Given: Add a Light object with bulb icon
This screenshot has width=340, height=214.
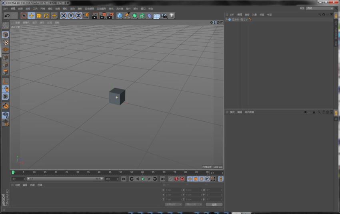Looking at the screenshot, I should pyautogui.click(x=172, y=16).
